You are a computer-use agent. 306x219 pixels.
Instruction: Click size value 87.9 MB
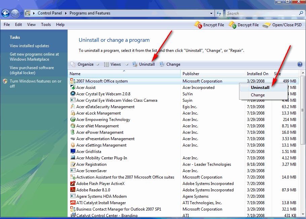pos(289,190)
